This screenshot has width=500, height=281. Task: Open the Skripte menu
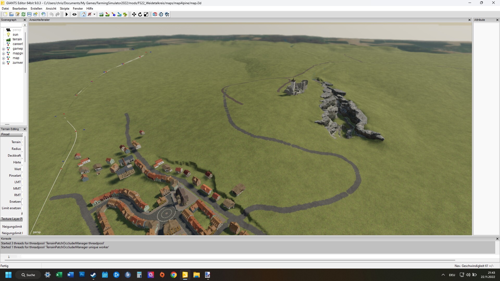tap(64, 9)
